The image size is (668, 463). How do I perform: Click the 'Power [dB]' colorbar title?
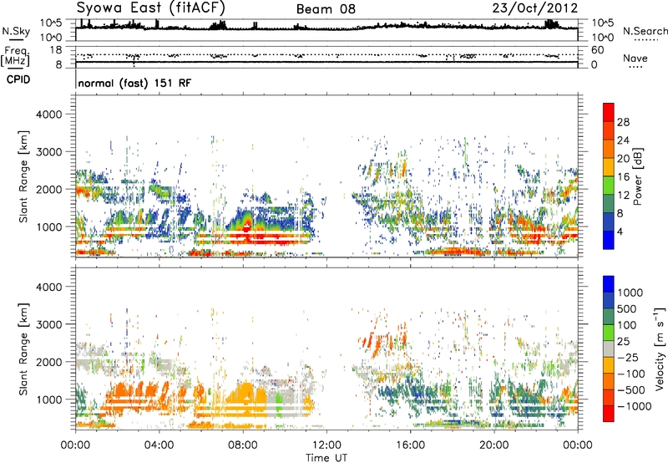coord(638,177)
